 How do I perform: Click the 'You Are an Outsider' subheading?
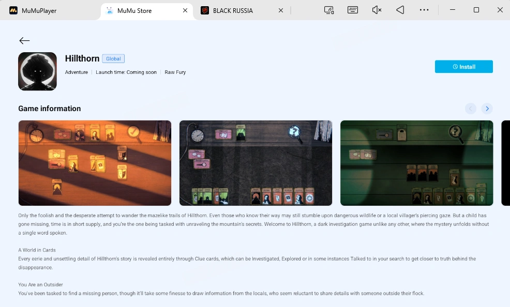pos(41,285)
